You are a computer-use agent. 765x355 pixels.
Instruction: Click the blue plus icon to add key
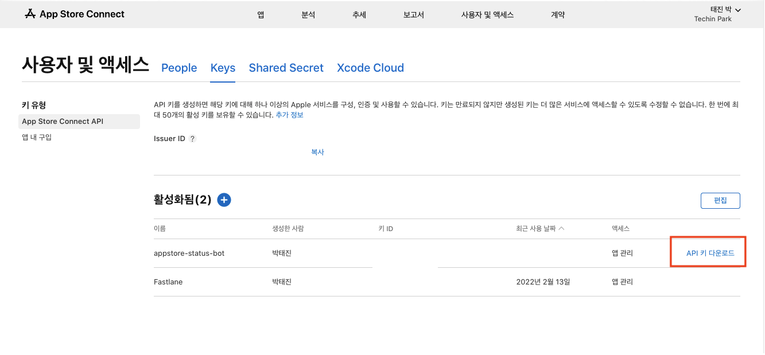(x=224, y=200)
